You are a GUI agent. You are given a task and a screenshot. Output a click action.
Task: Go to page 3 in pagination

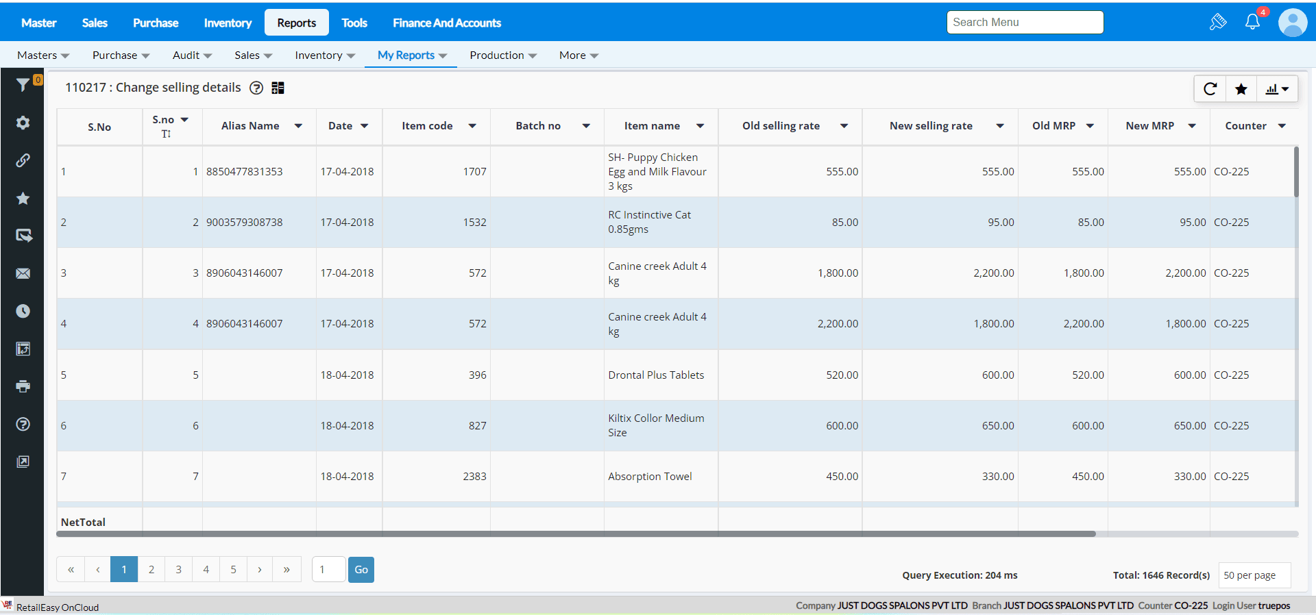pos(179,569)
